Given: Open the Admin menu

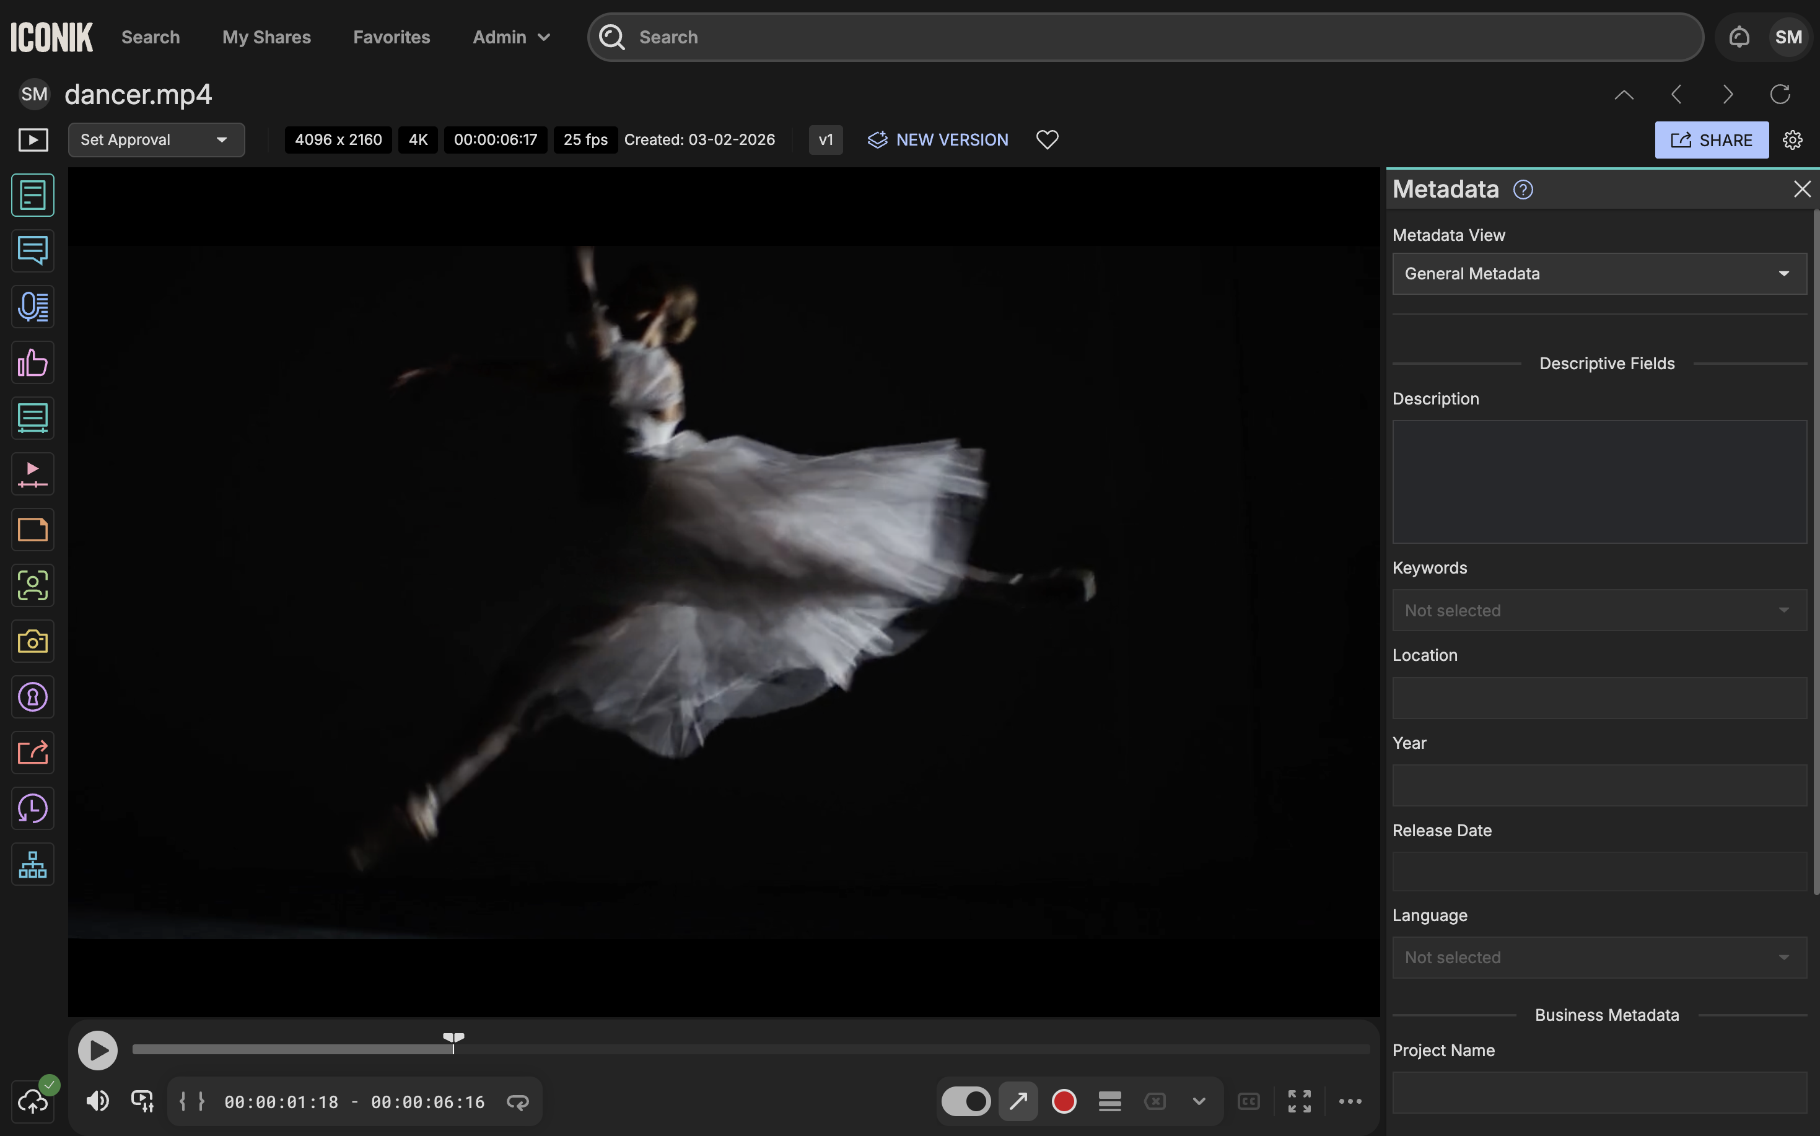Looking at the screenshot, I should 511,37.
